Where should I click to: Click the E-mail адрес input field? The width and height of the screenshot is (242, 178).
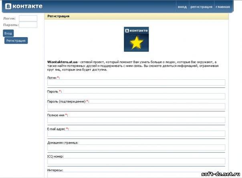pos(136,134)
